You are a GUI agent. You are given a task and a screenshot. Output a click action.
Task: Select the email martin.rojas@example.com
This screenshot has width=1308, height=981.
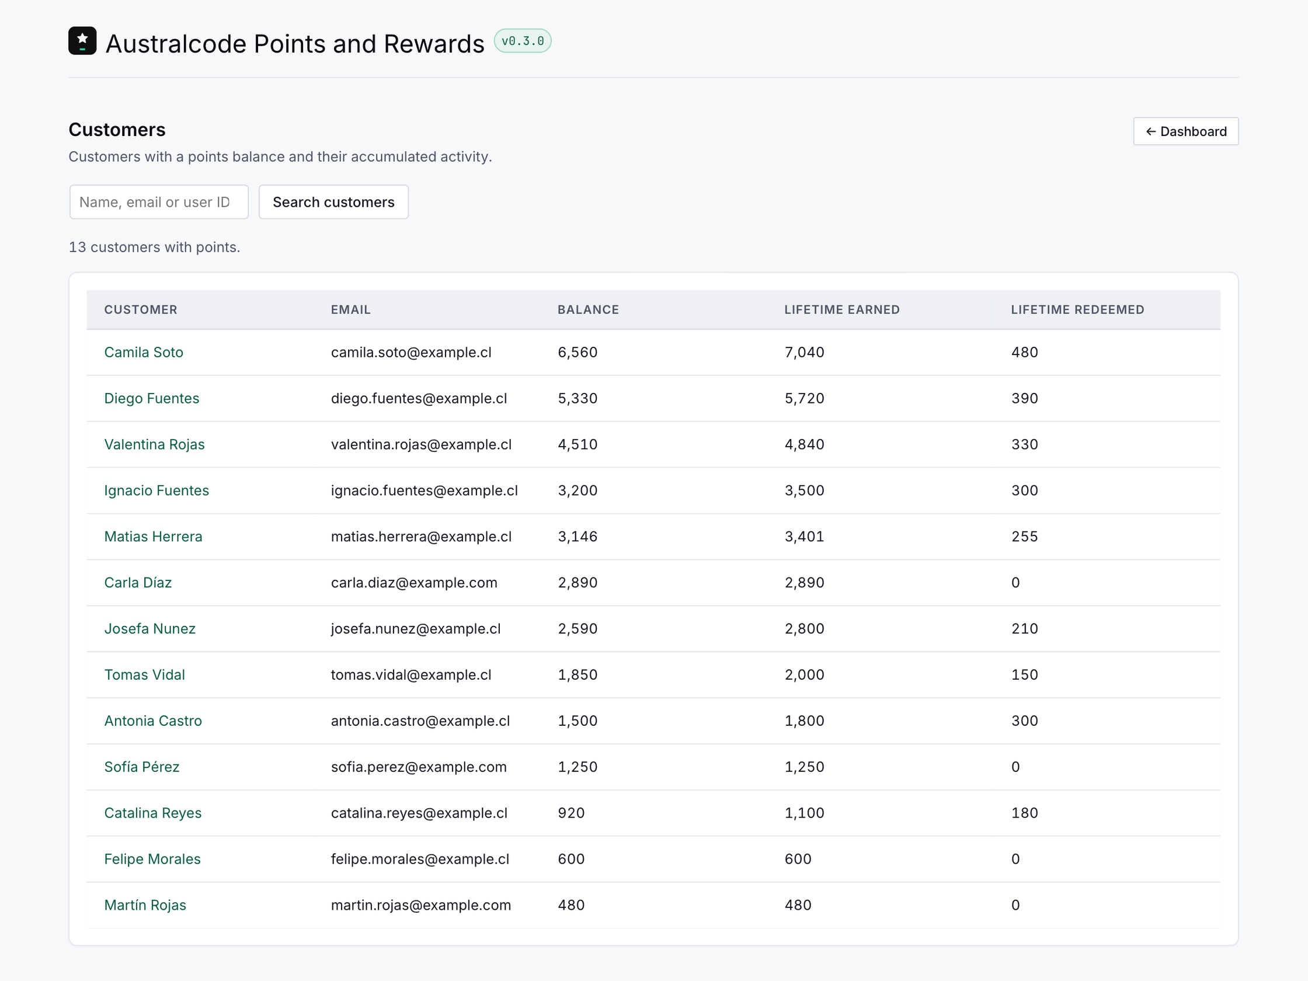point(421,906)
